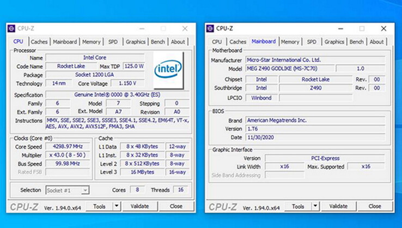
Task: Click the Intel logo in the Processor section
Action: click(x=168, y=70)
